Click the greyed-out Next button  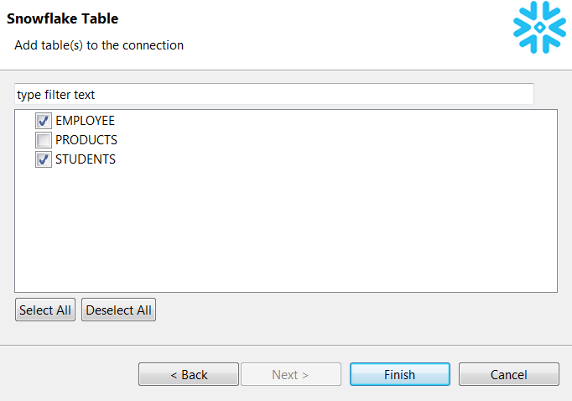tap(290, 374)
